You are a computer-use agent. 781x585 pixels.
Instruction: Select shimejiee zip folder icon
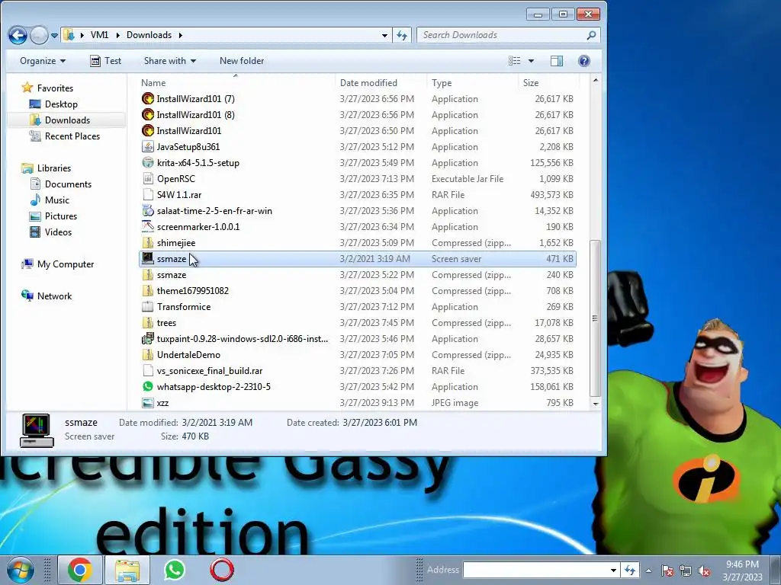(x=148, y=243)
